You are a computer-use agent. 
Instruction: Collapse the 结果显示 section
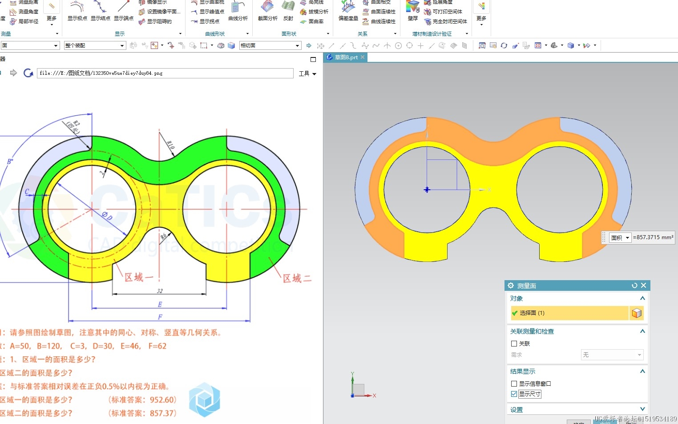642,371
